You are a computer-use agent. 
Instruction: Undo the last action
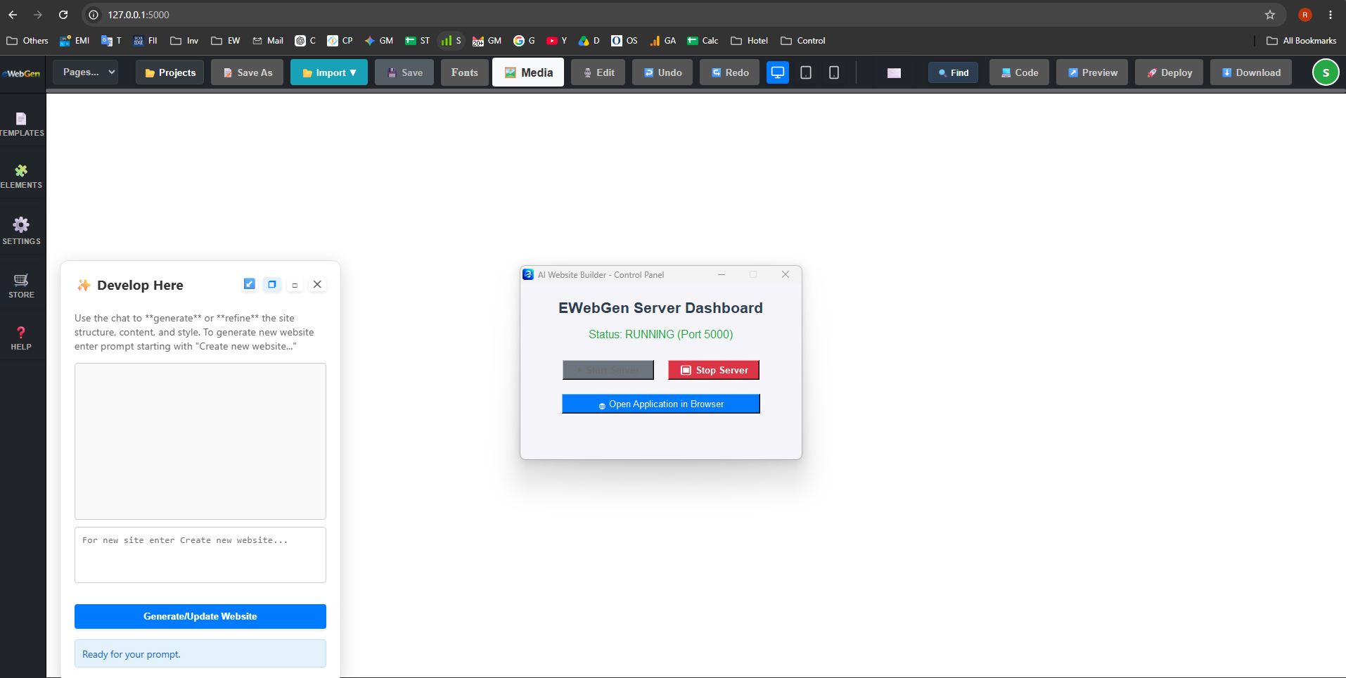coord(662,72)
